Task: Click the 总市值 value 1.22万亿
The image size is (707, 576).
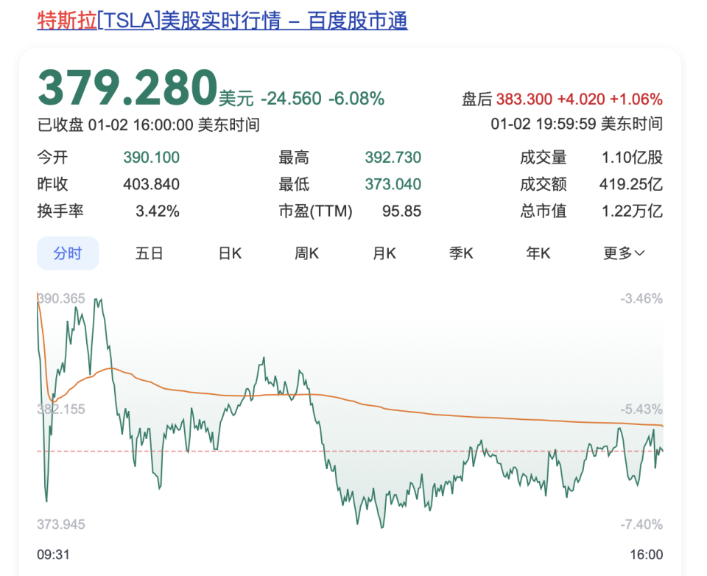Action: pyautogui.click(x=632, y=211)
